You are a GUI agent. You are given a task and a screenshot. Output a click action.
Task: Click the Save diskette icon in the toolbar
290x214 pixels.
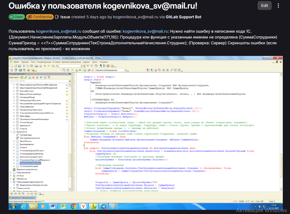point(19,66)
